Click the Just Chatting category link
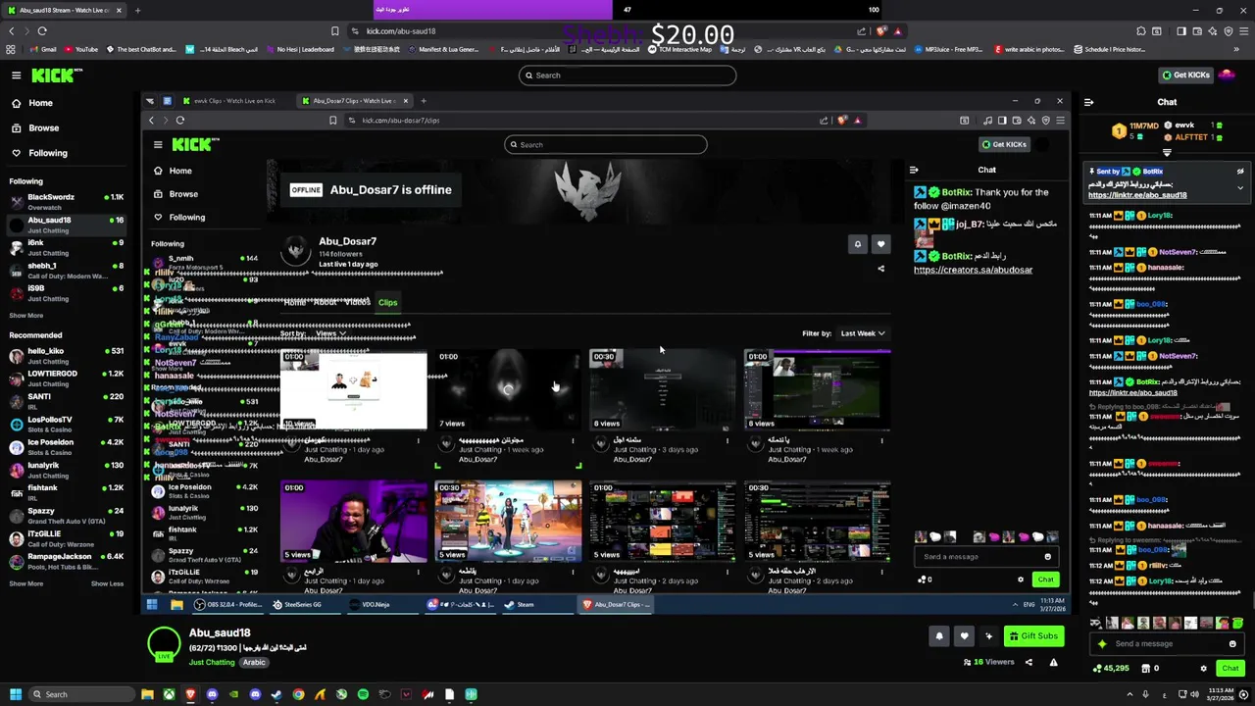This screenshot has height=706, width=1255. pos(212,662)
